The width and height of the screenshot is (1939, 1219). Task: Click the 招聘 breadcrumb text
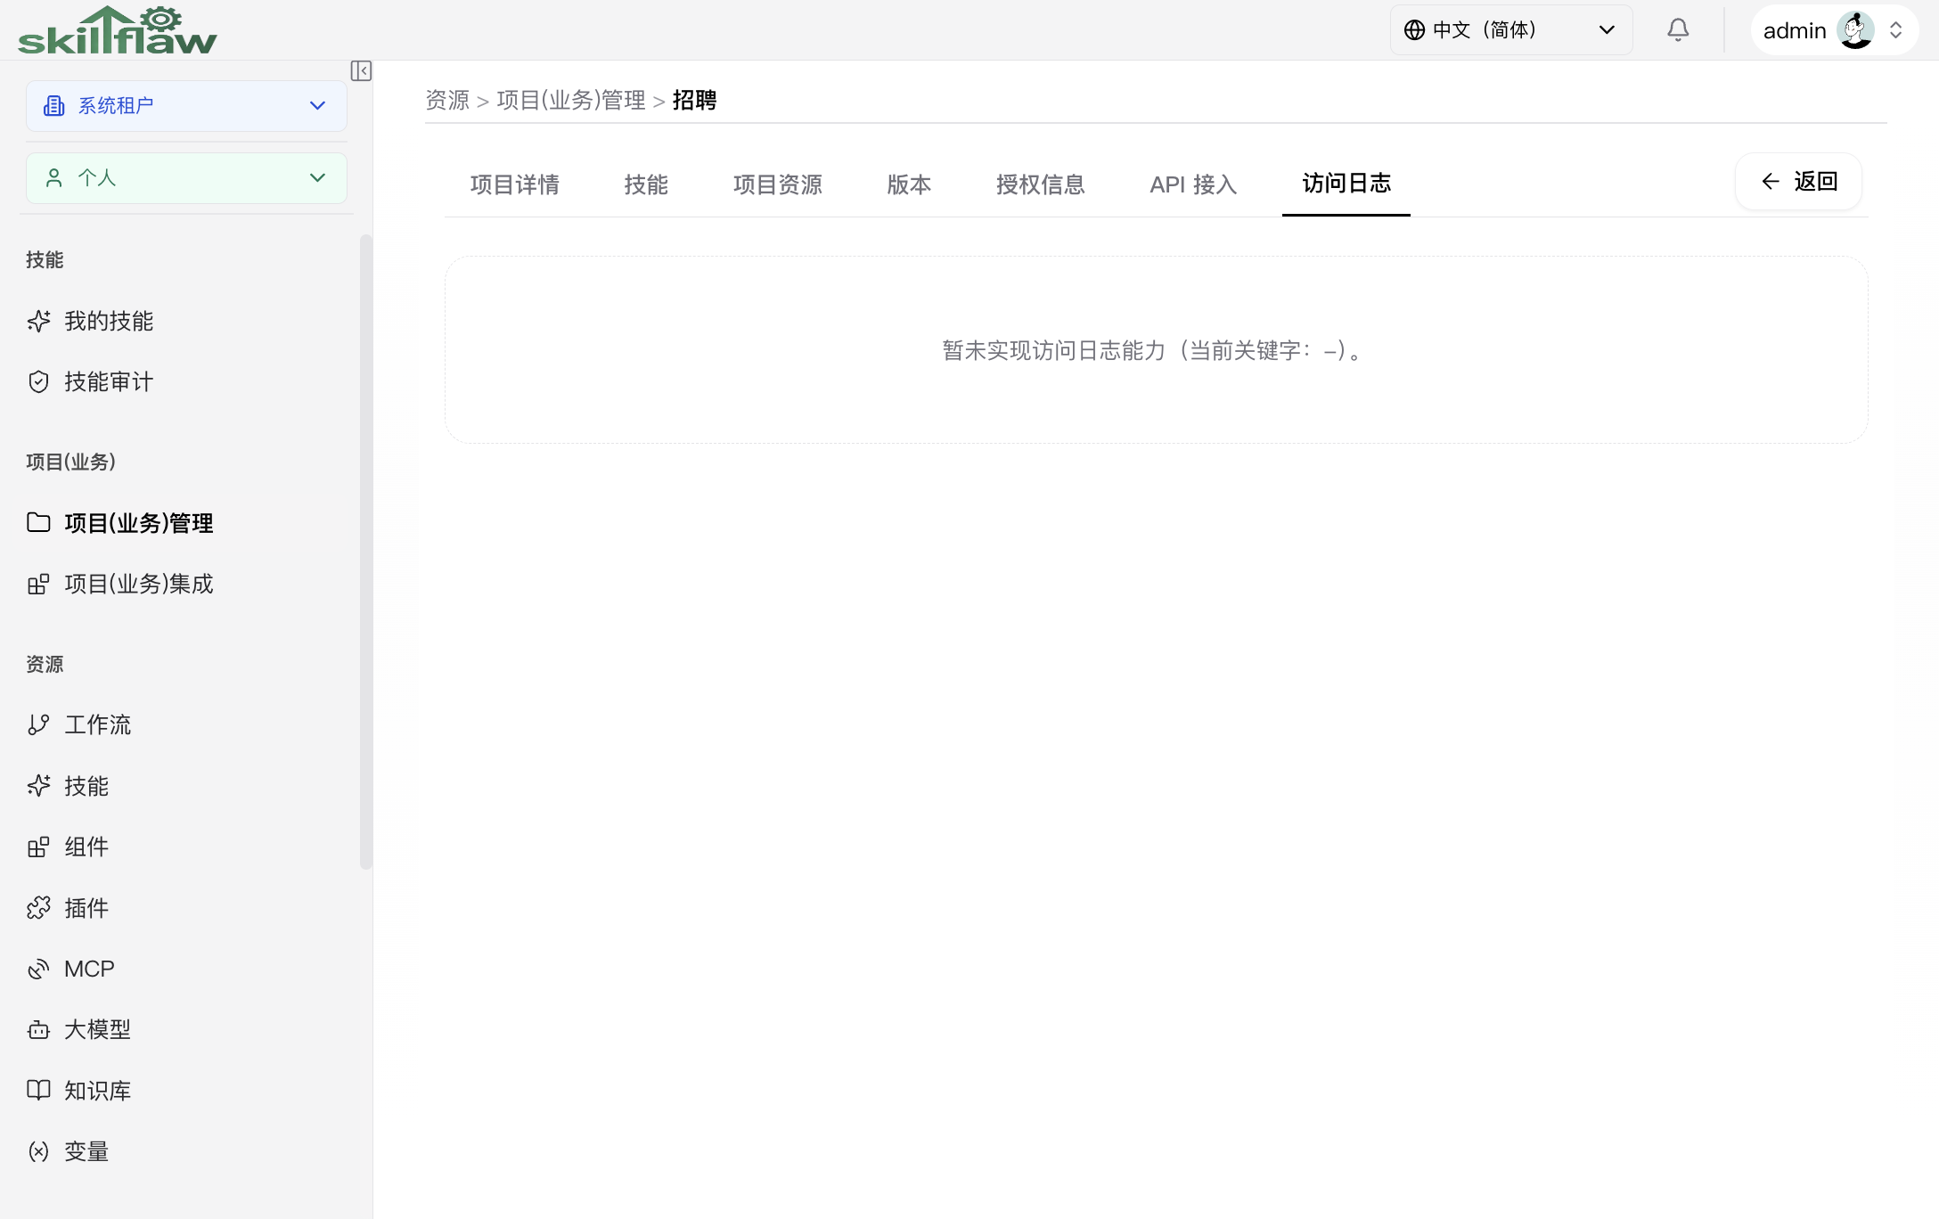pos(695,100)
